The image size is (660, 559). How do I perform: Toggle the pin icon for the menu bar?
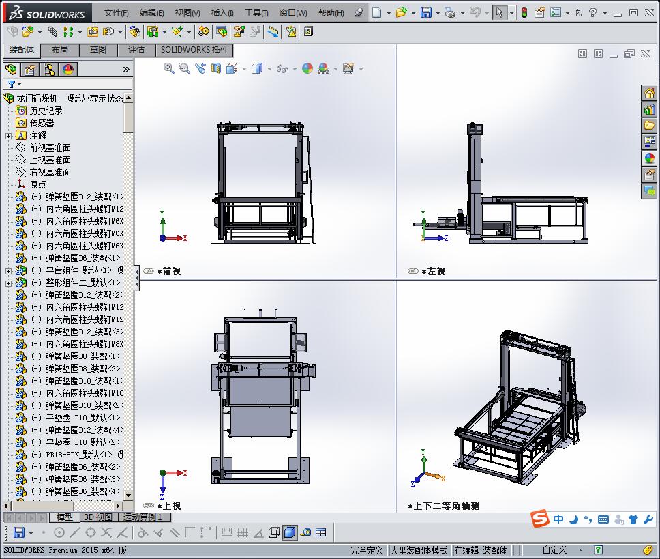coord(359,13)
